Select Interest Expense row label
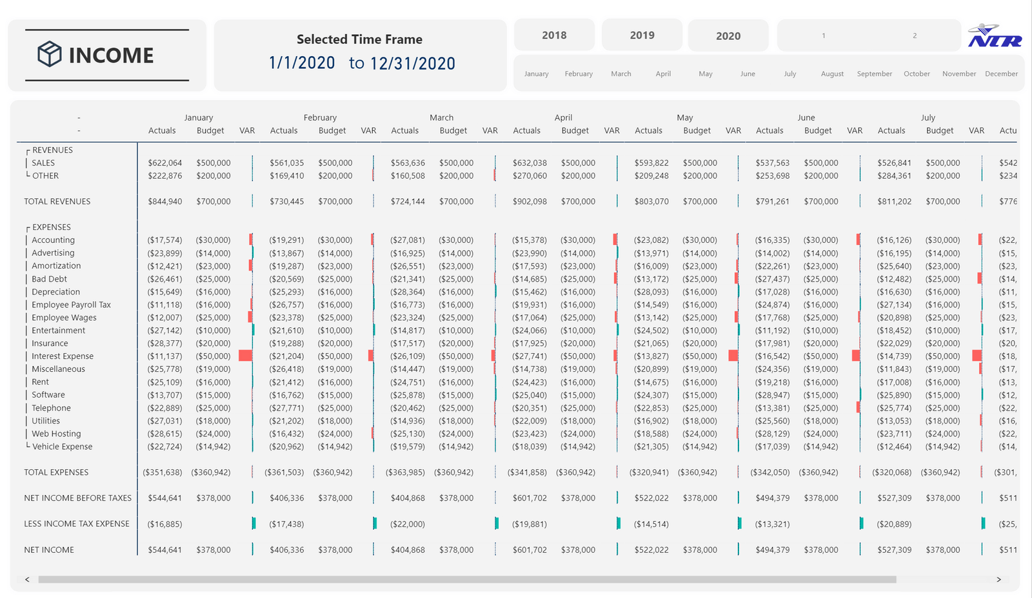1032x598 pixels. (x=63, y=356)
